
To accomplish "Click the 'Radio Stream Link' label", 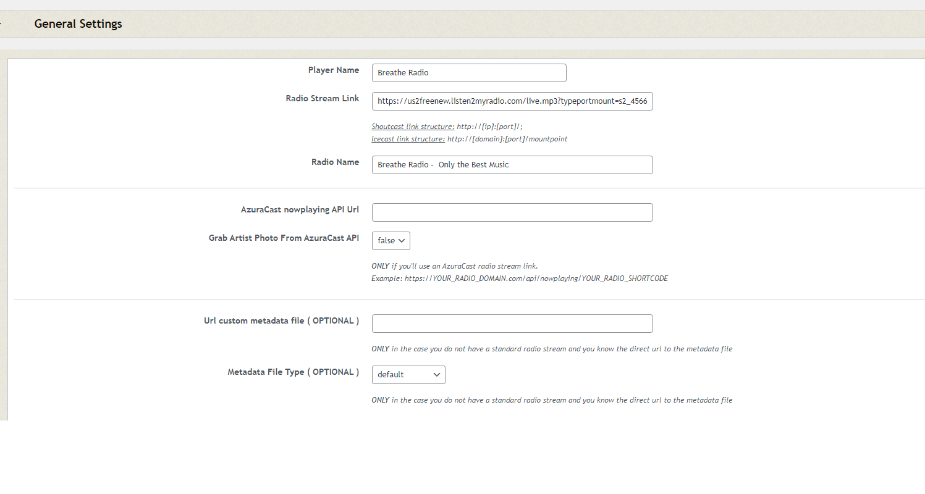I will tap(323, 99).
